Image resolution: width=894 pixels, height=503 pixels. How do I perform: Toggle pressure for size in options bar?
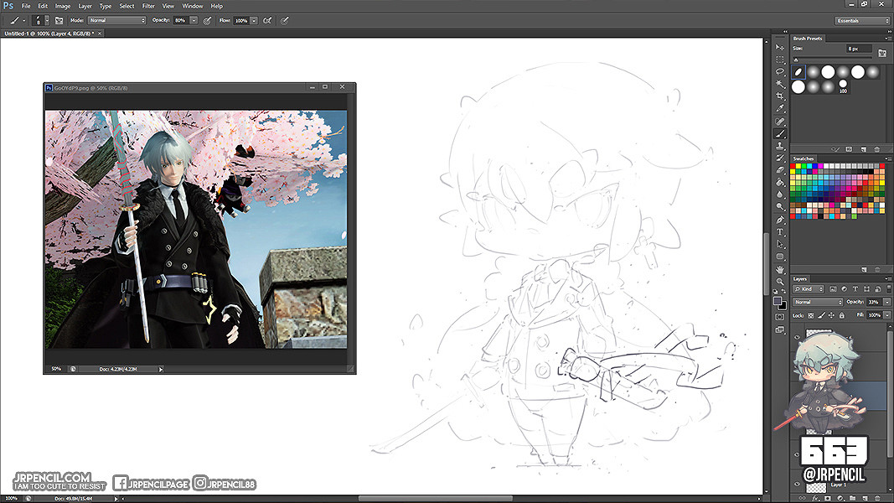[285, 20]
